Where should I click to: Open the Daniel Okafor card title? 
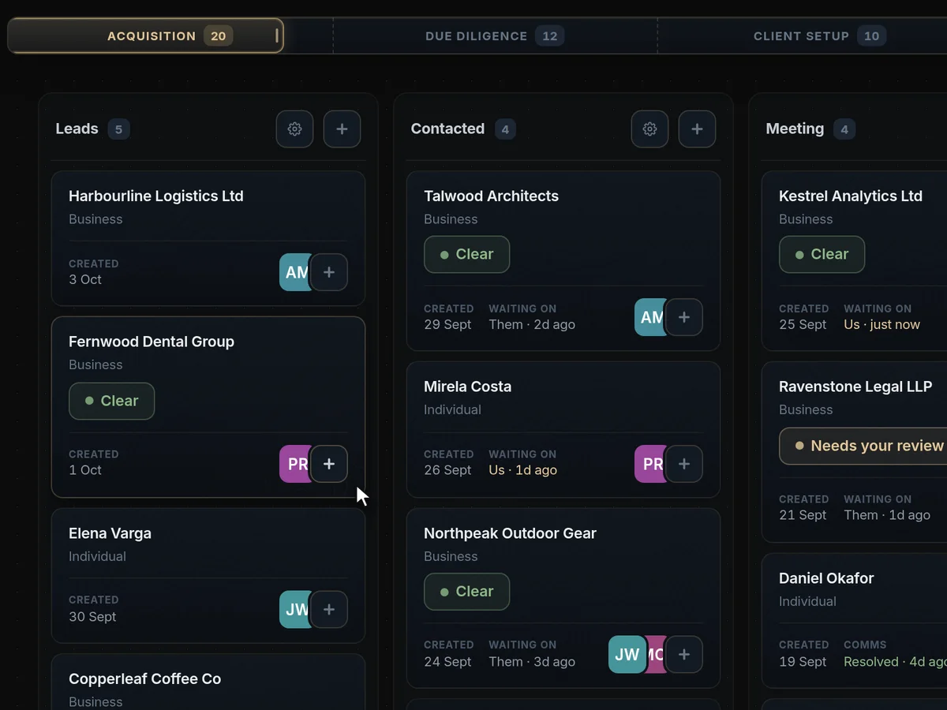tap(826, 578)
